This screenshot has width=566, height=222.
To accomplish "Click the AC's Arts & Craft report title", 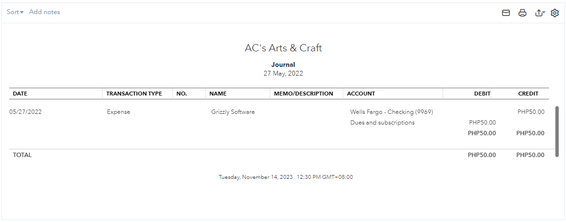I will (x=283, y=48).
